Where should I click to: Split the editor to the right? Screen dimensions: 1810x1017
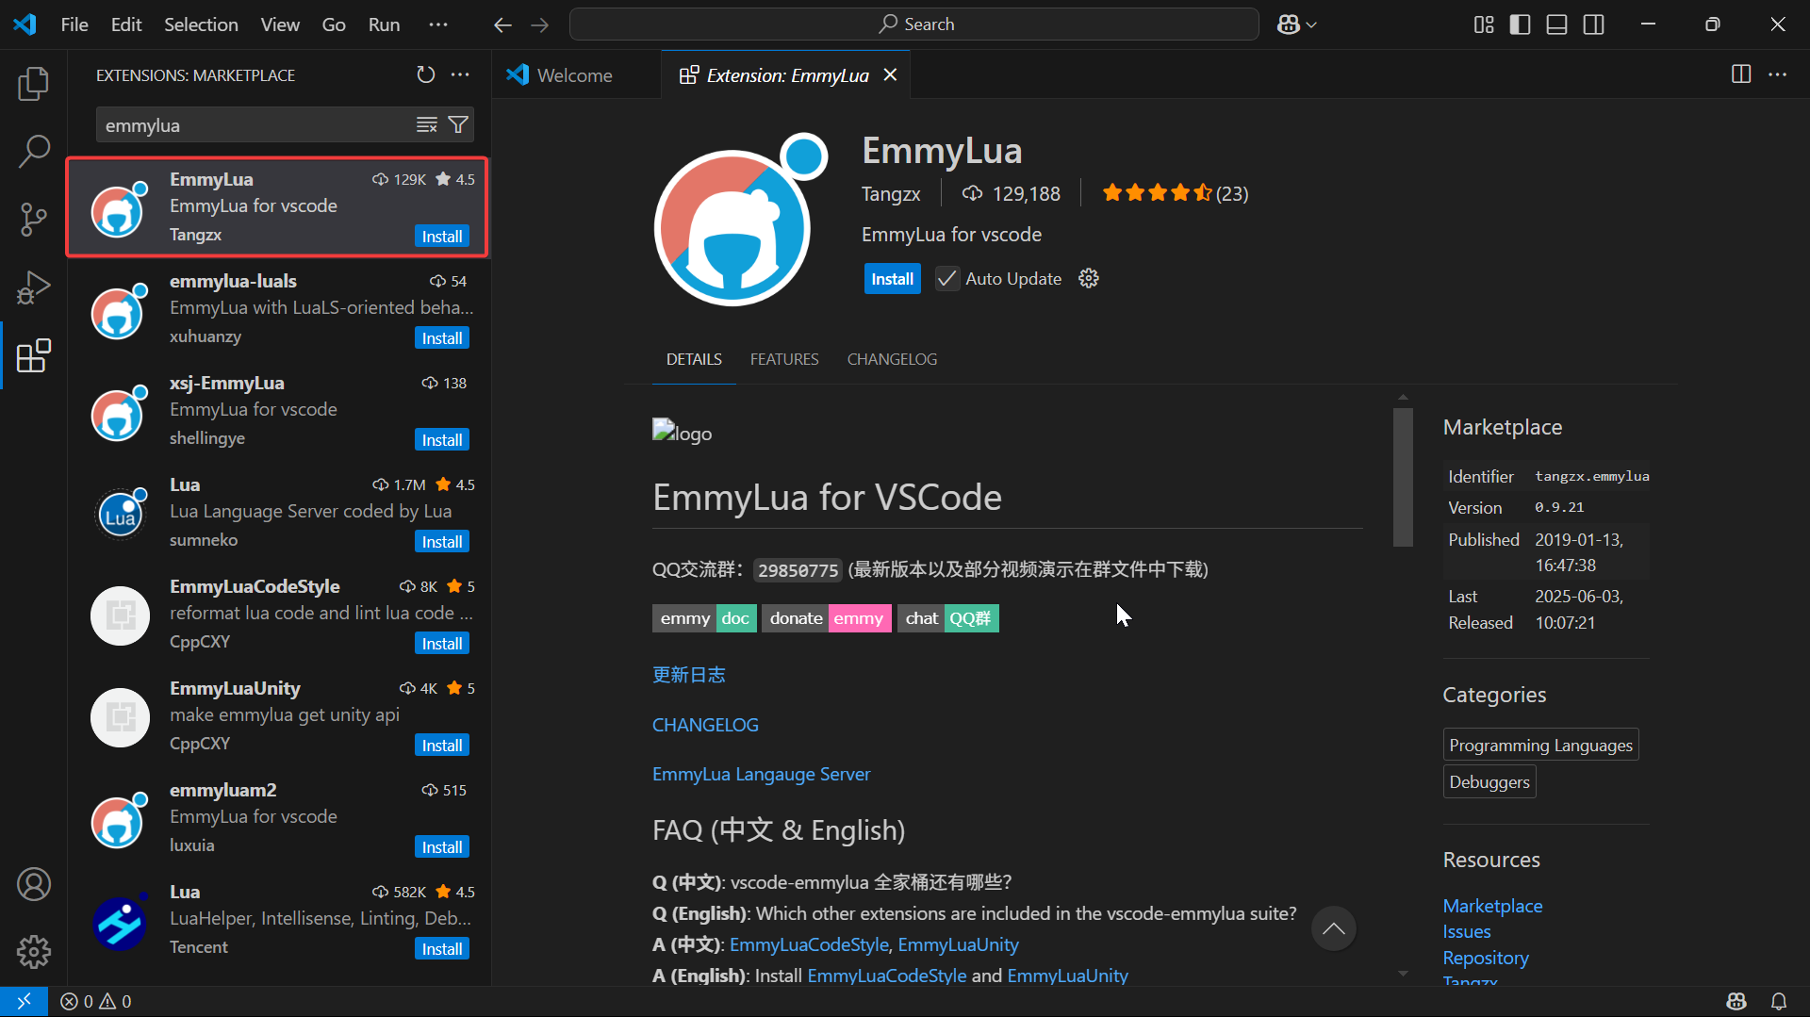click(1741, 74)
